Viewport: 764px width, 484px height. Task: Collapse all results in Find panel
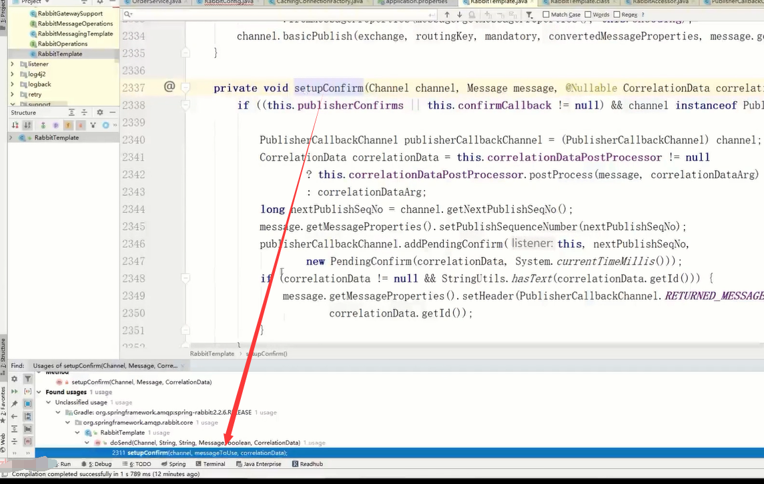pos(15,441)
